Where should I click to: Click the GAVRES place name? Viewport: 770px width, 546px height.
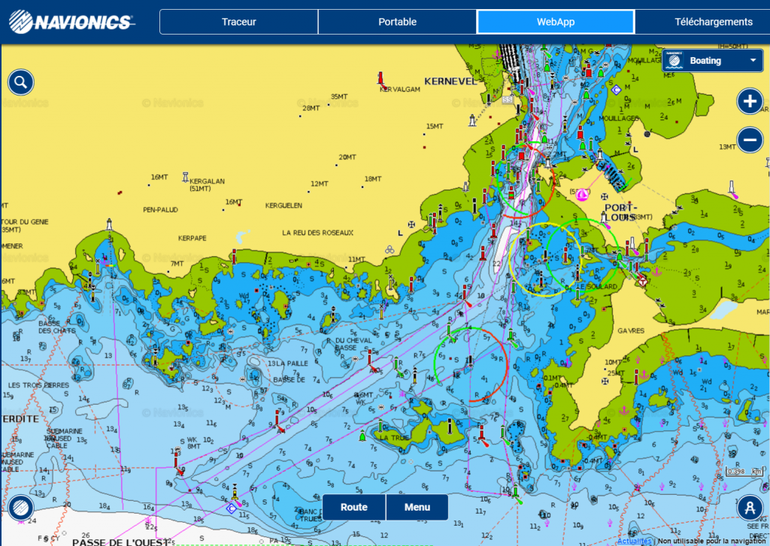tap(631, 330)
